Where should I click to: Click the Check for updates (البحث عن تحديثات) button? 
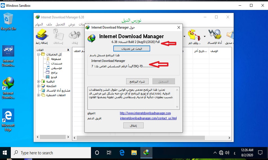131,49
